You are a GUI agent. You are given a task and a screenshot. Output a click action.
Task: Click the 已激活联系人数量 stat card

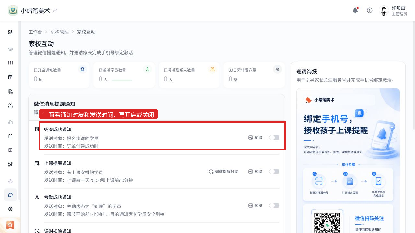189,75
